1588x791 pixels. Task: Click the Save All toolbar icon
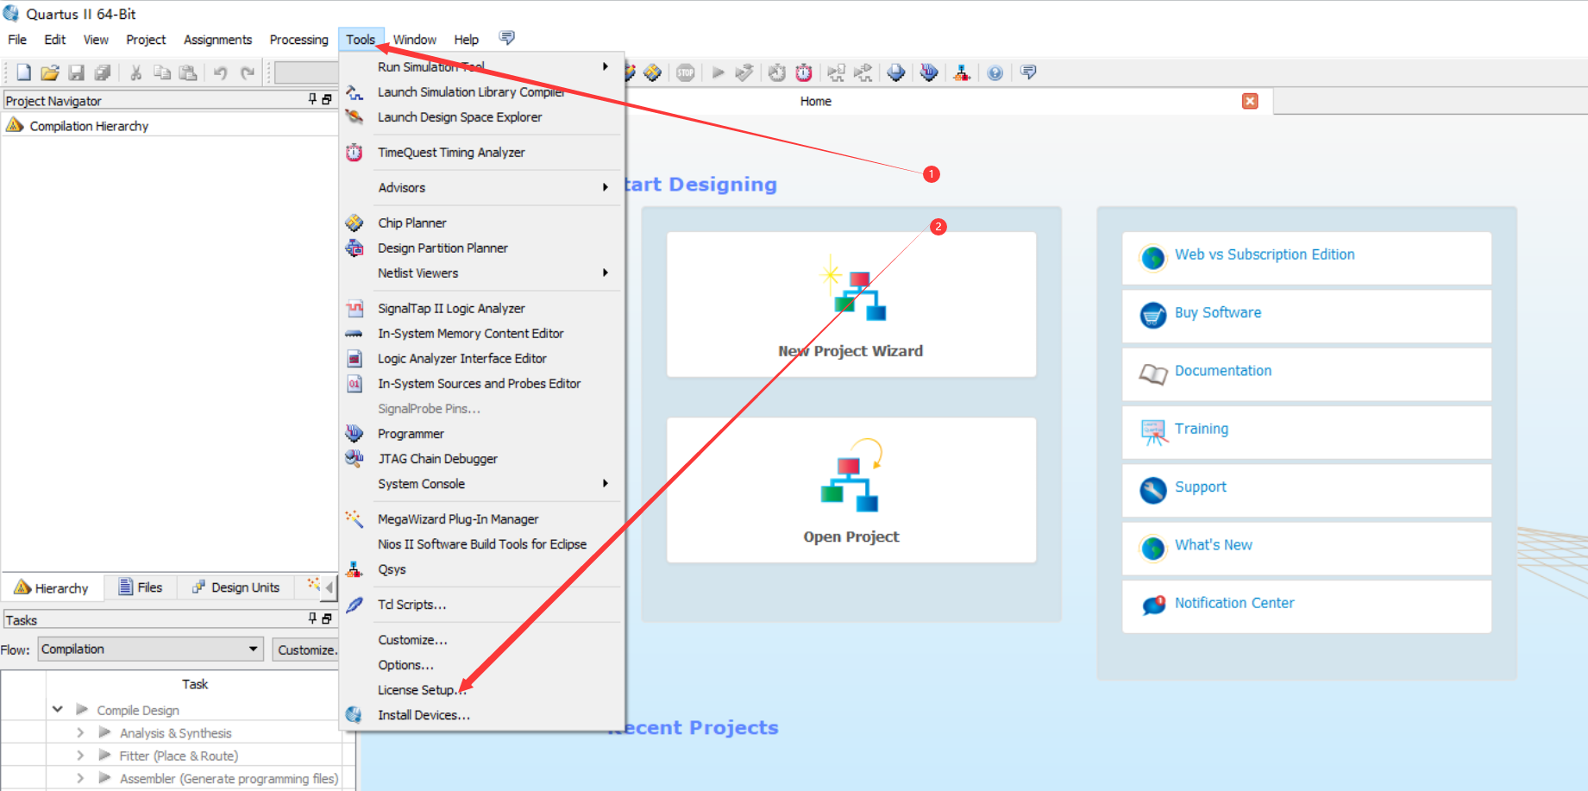tap(103, 72)
